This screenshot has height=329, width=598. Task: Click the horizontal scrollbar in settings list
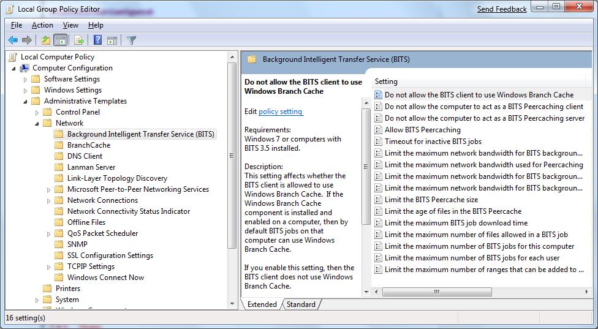click(437, 292)
